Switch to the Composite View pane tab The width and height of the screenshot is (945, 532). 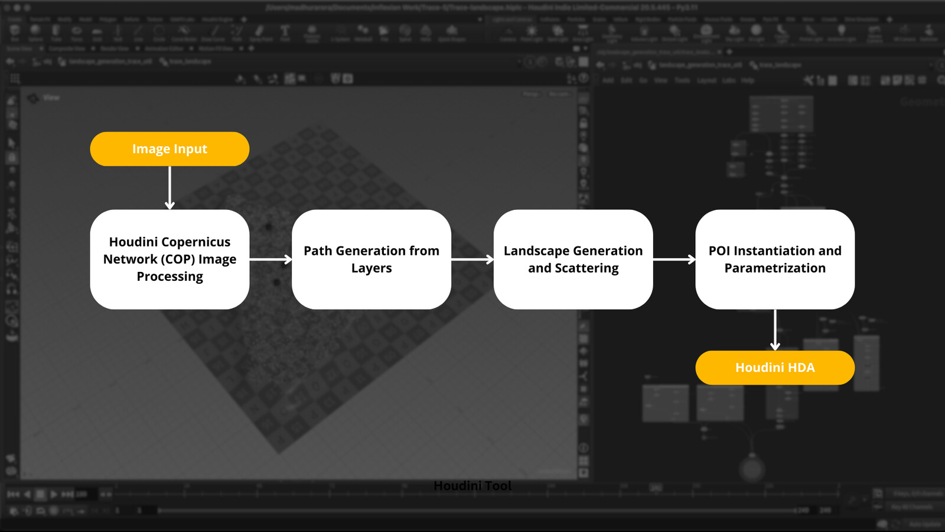(x=67, y=48)
